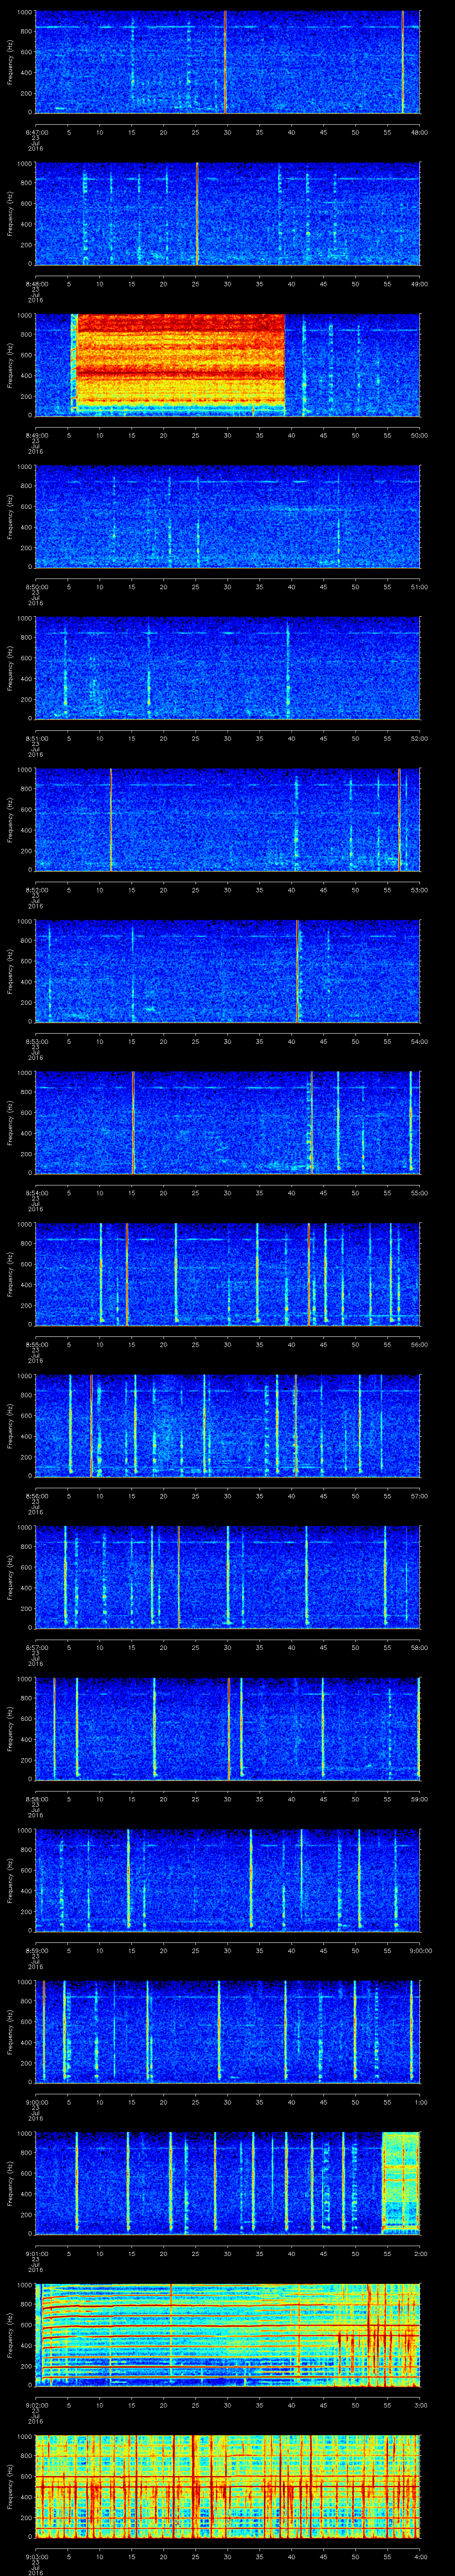Click the 49:00 end time label

pyautogui.click(x=420, y=284)
